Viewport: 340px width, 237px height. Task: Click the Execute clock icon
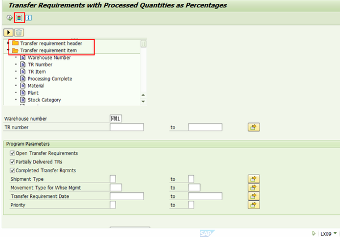coord(9,18)
